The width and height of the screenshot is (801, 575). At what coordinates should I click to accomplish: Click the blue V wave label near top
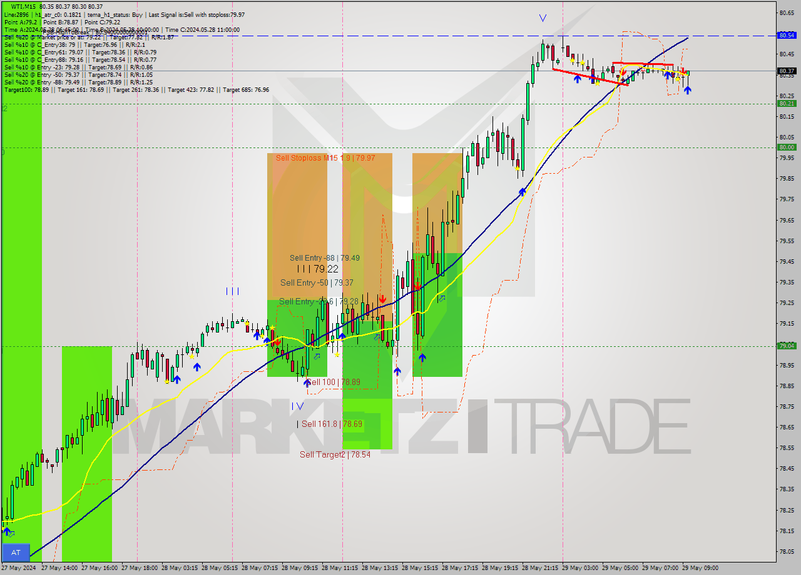543,19
